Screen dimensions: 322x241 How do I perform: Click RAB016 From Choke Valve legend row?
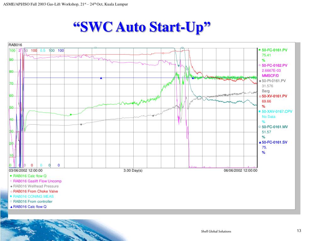pyautogui.click(x=34, y=191)
